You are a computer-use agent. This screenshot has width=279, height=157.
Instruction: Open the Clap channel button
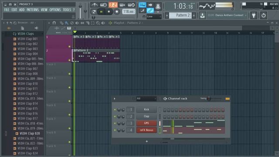(x=146, y=116)
